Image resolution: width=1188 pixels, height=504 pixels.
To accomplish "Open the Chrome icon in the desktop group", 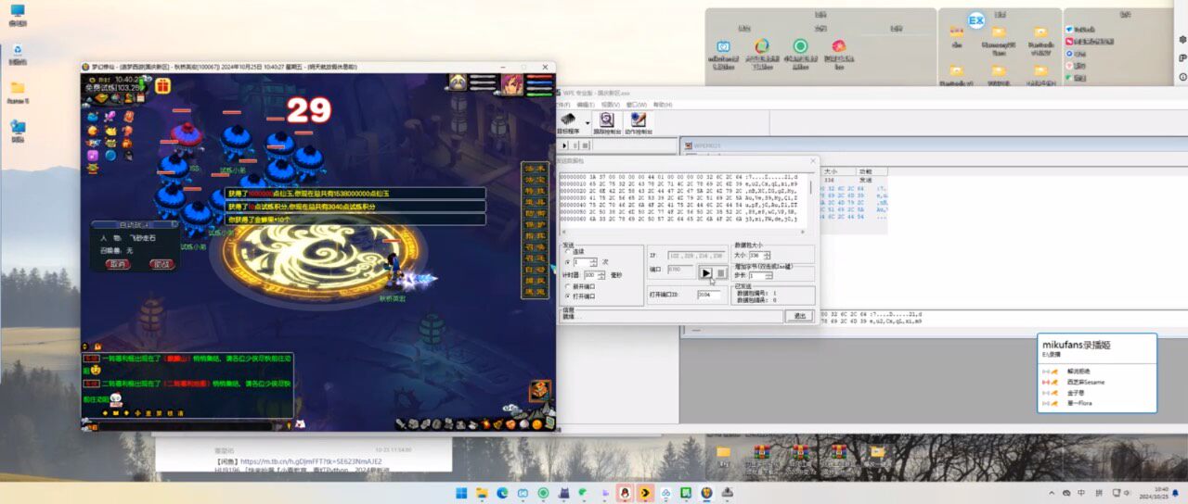I will point(761,45).
